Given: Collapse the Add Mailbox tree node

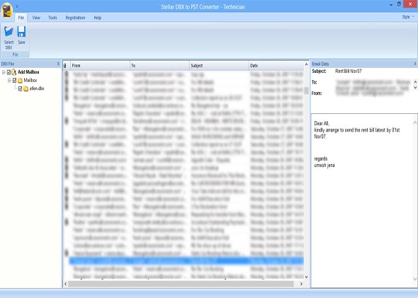Looking at the screenshot, I should [4, 72].
